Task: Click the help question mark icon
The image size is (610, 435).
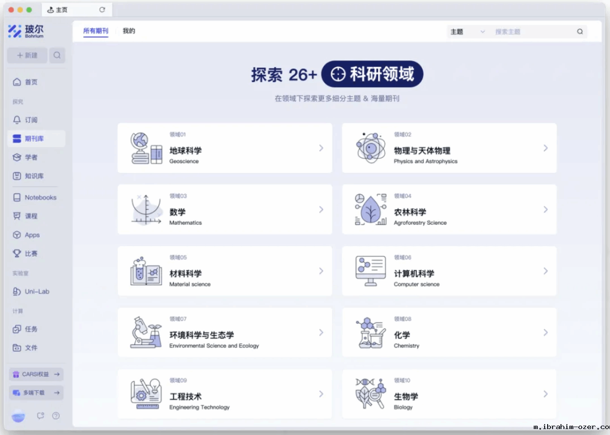Action: [x=56, y=416]
